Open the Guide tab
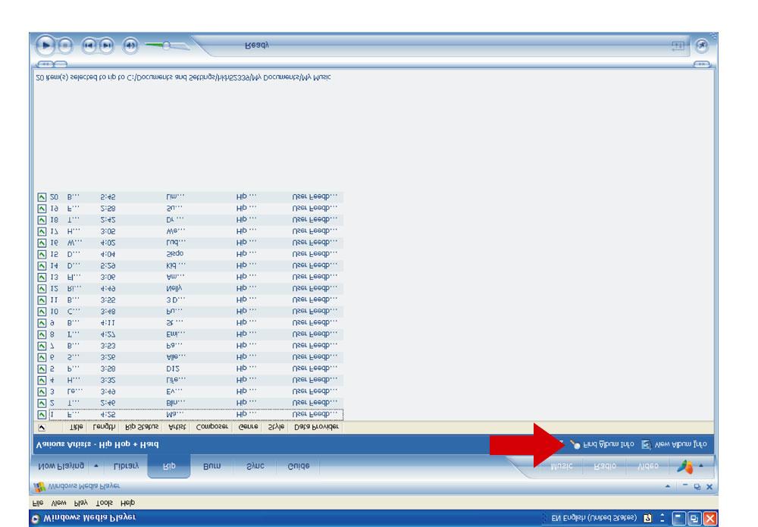 (x=298, y=466)
